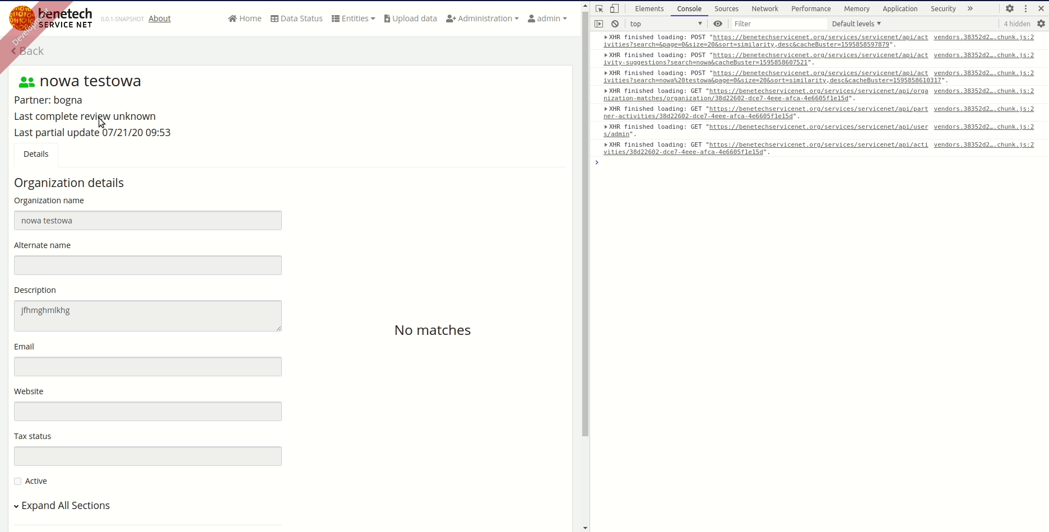Switch to the Network tab
This screenshot has height=532, width=1049.
[764, 8]
